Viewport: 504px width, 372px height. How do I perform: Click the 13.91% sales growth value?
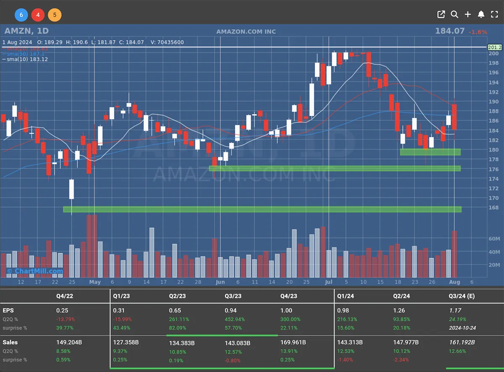289,351
